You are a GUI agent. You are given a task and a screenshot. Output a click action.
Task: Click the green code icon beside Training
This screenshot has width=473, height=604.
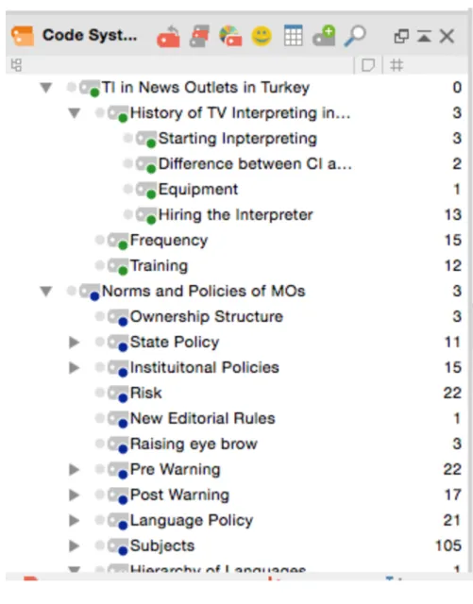(118, 266)
